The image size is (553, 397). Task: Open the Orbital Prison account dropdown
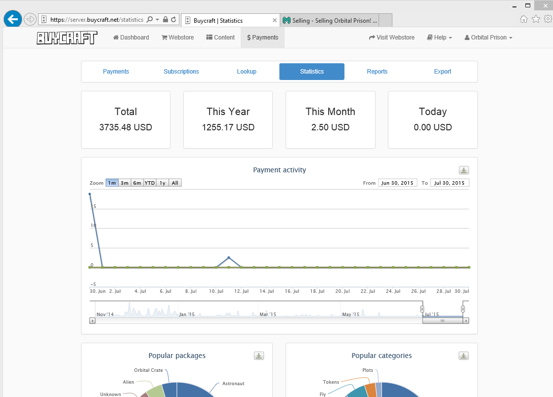488,38
